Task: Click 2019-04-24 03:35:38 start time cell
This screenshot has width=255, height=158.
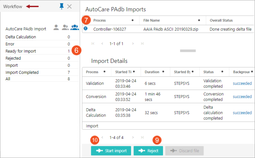Action: (x=126, y=113)
